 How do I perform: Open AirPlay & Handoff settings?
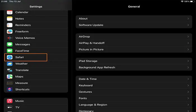[x=92, y=43]
